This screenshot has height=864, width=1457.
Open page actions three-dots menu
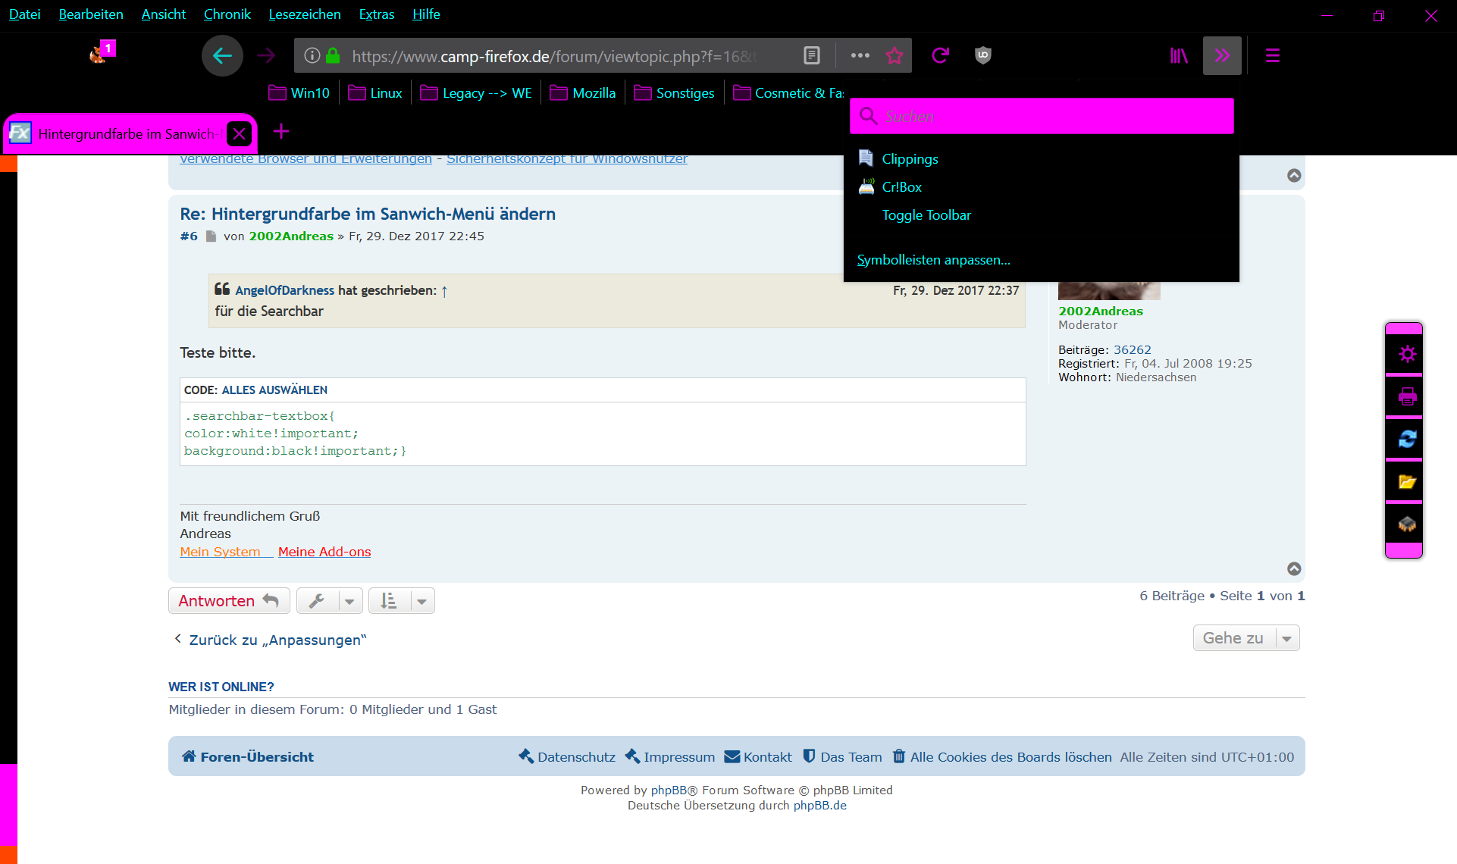click(x=860, y=55)
